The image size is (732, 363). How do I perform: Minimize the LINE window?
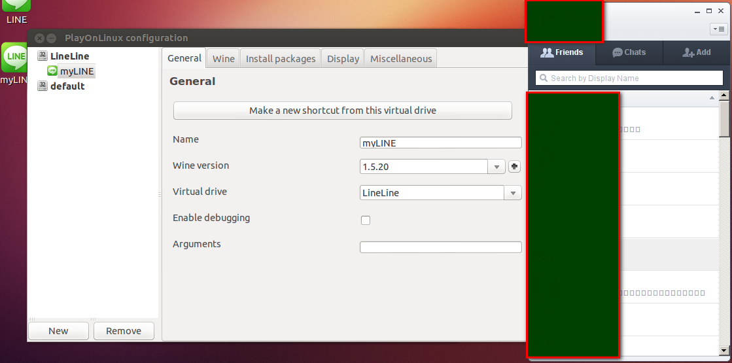(697, 11)
